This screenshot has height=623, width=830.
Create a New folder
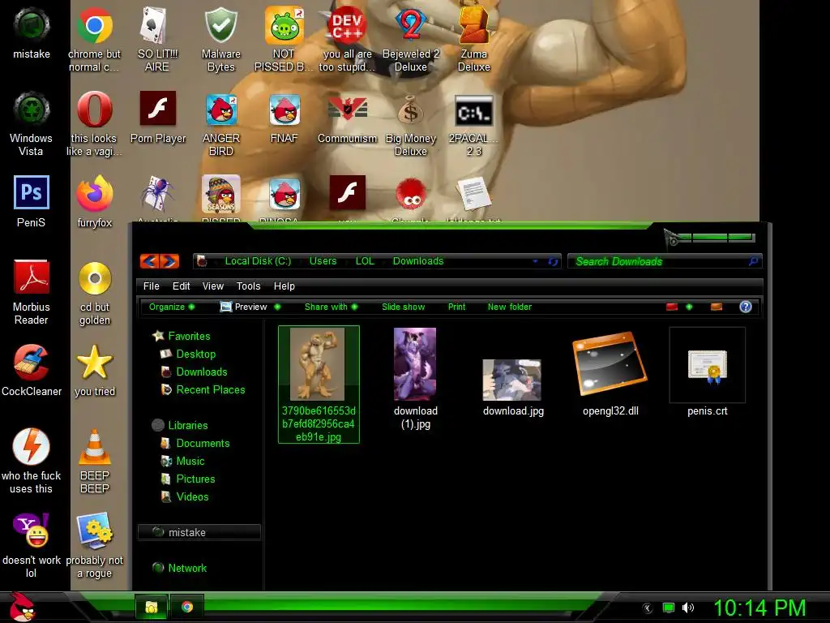510,307
